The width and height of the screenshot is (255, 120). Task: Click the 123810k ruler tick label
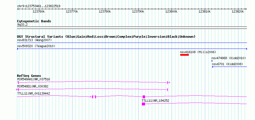(x=205, y=11)
